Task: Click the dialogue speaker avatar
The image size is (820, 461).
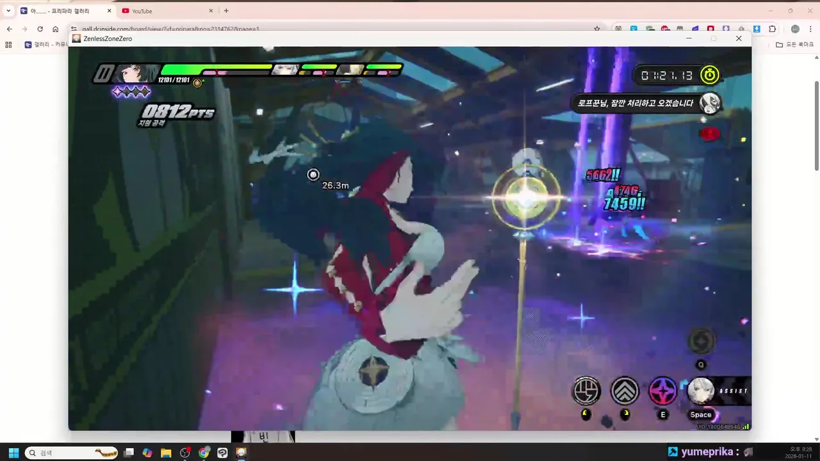Action: click(710, 102)
